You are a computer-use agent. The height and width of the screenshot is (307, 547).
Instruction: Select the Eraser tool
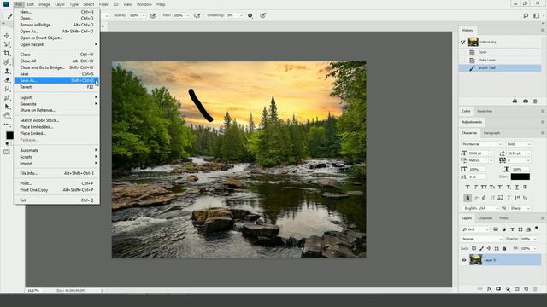pos(7,80)
